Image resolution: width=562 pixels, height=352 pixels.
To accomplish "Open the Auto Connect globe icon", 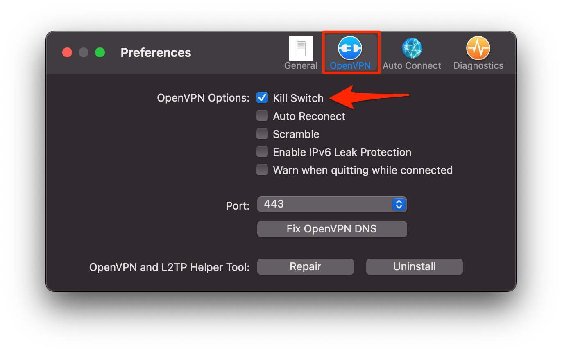I will click(x=411, y=48).
